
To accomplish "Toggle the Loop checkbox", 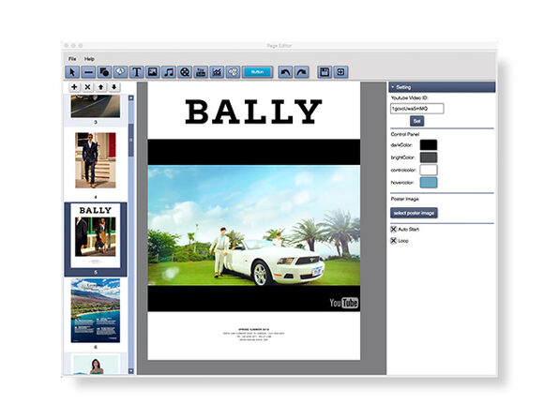I will click(x=394, y=241).
